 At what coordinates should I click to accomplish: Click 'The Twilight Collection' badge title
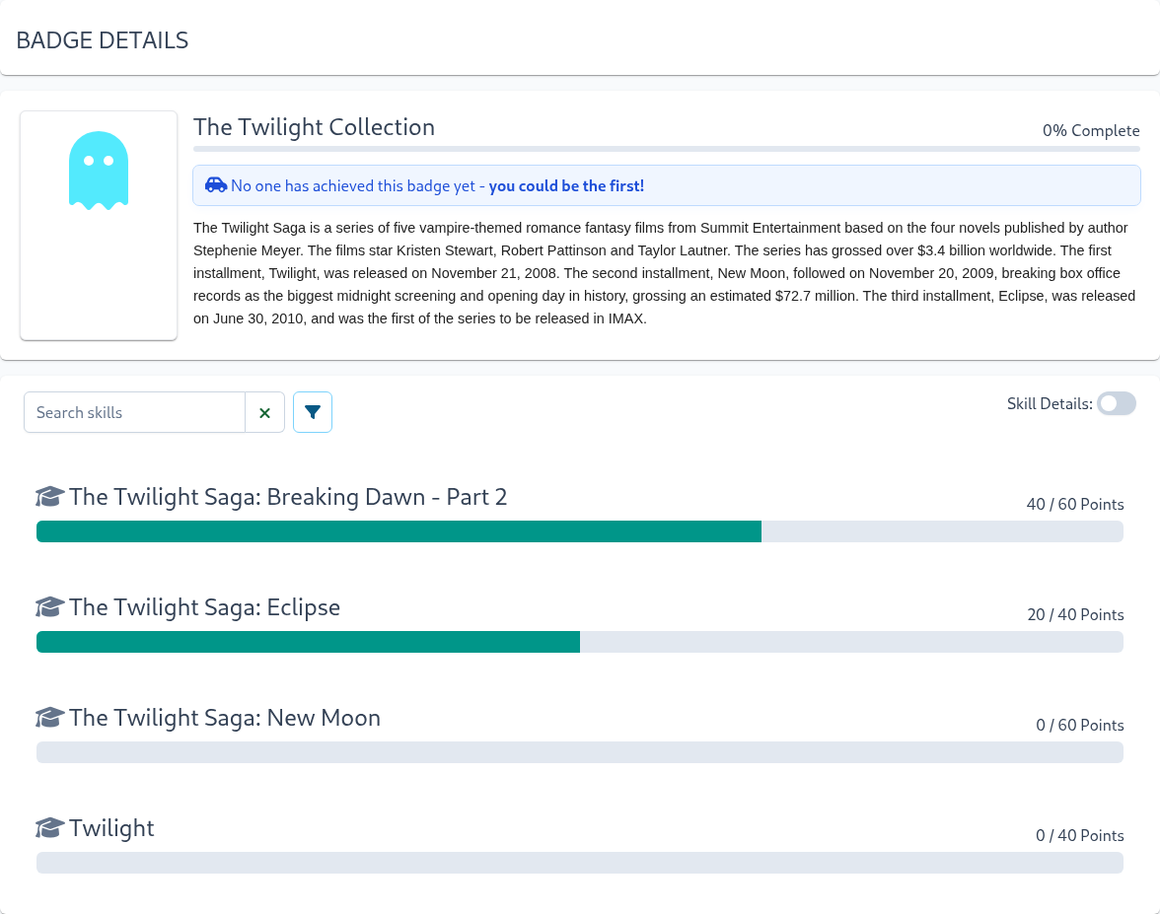[314, 127]
